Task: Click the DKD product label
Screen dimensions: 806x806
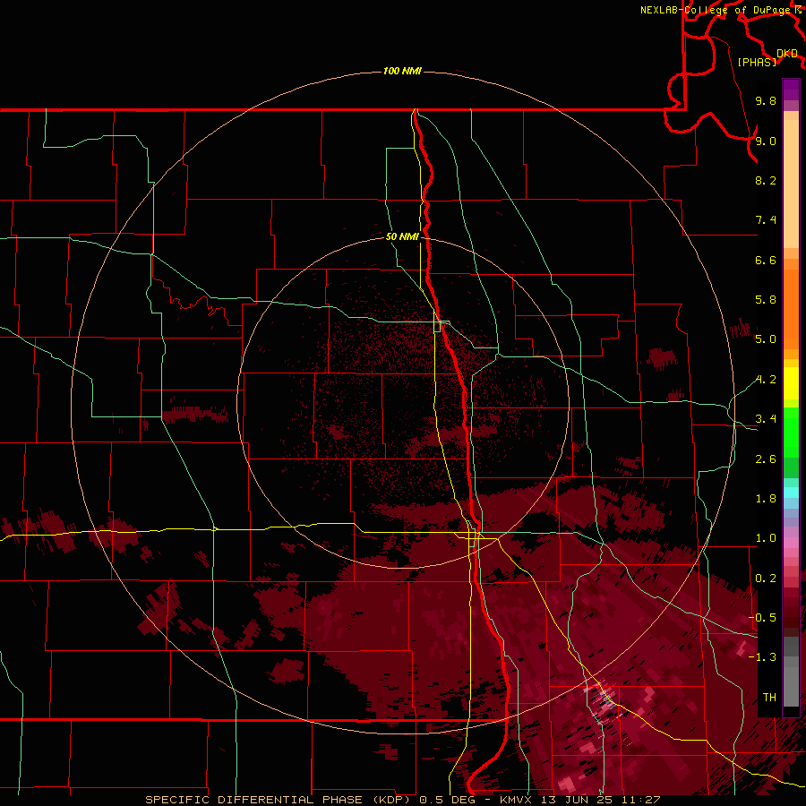Action: [787, 54]
